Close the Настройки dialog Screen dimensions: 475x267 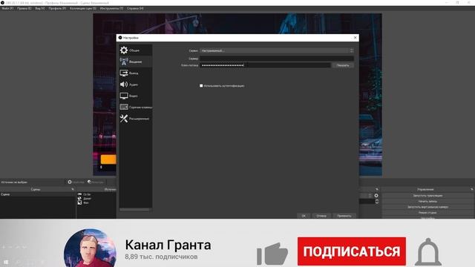tap(355, 38)
